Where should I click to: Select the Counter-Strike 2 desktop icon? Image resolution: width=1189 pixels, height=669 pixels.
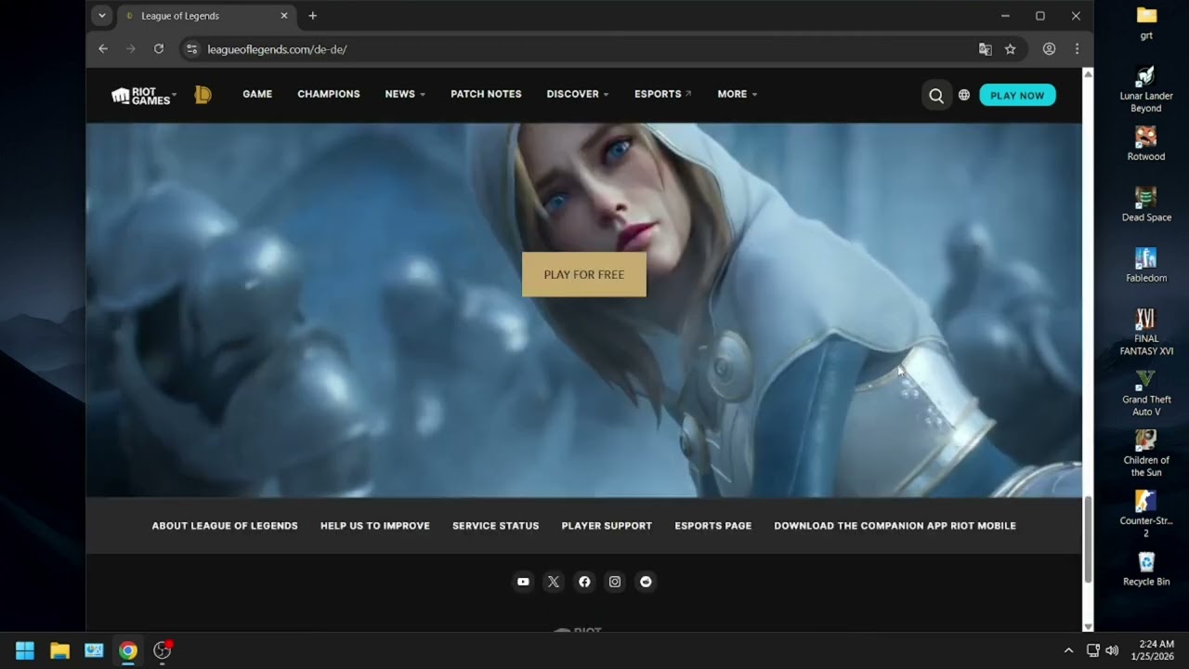1146,514
